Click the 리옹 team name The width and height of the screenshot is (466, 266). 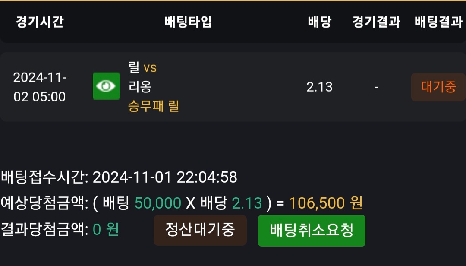tap(140, 86)
